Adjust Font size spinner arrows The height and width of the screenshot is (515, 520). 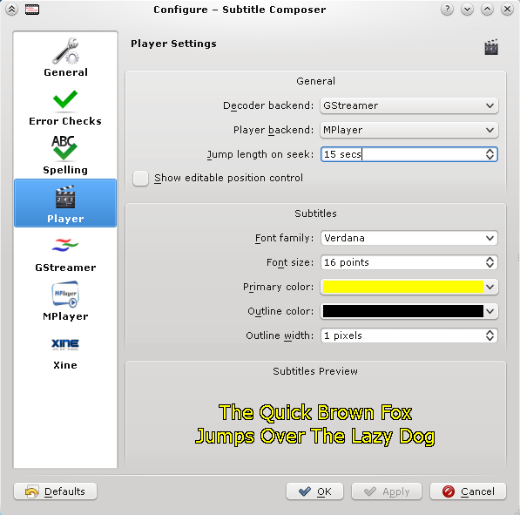(490, 262)
